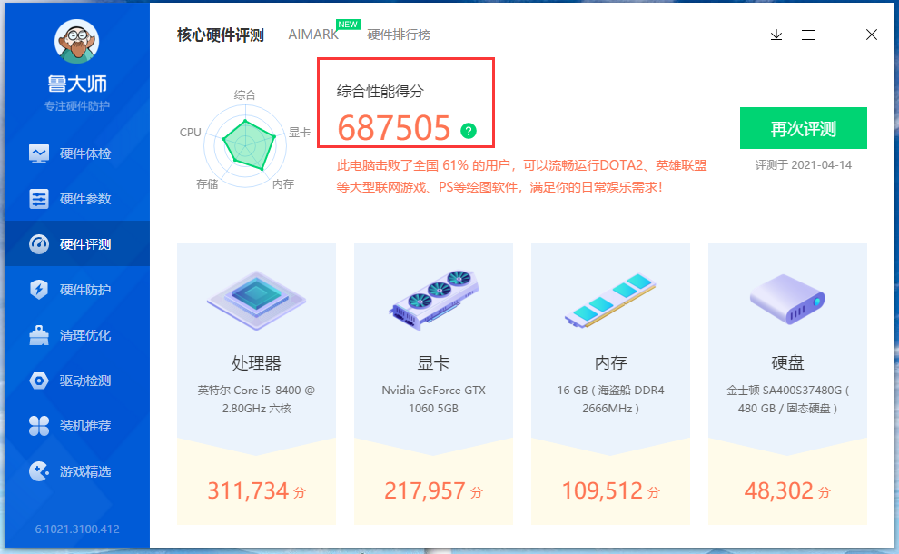This screenshot has width=899, height=554.
Task: Click the download arrow icon
Action: [776, 35]
